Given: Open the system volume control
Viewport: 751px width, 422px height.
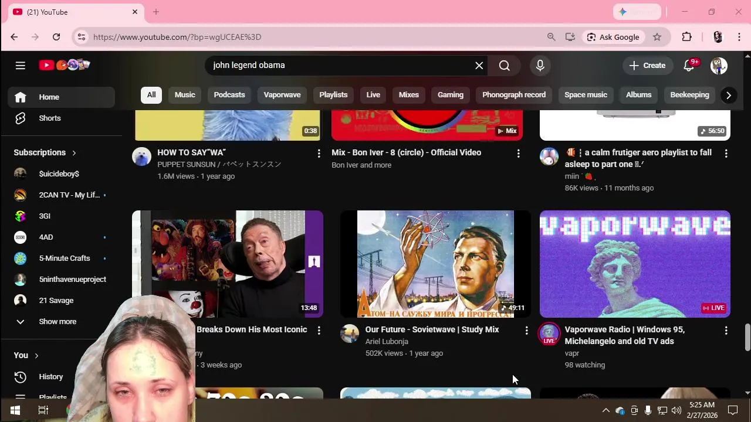Looking at the screenshot, I should pyautogui.click(x=676, y=410).
